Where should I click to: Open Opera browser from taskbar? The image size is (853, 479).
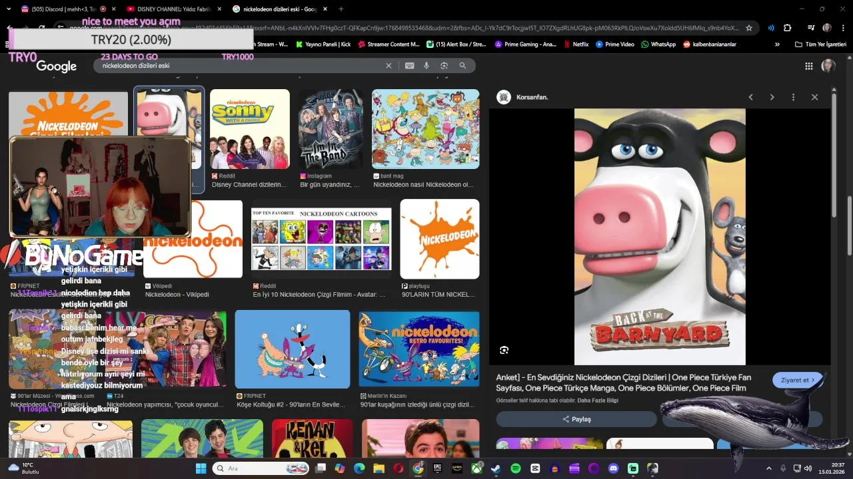[x=399, y=468]
